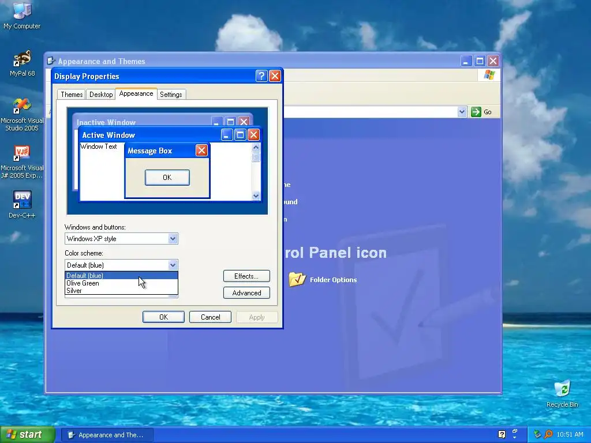Switch to the Themes tab

[72, 94]
